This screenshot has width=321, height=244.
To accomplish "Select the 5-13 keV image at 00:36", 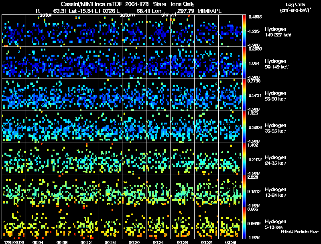I will click(x=230, y=223).
